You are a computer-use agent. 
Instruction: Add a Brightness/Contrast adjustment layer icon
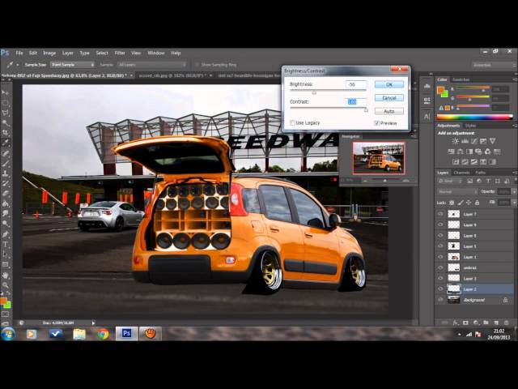coord(455,141)
